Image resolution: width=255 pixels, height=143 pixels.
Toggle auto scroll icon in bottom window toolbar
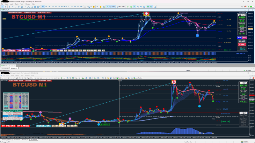pos(76,78)
